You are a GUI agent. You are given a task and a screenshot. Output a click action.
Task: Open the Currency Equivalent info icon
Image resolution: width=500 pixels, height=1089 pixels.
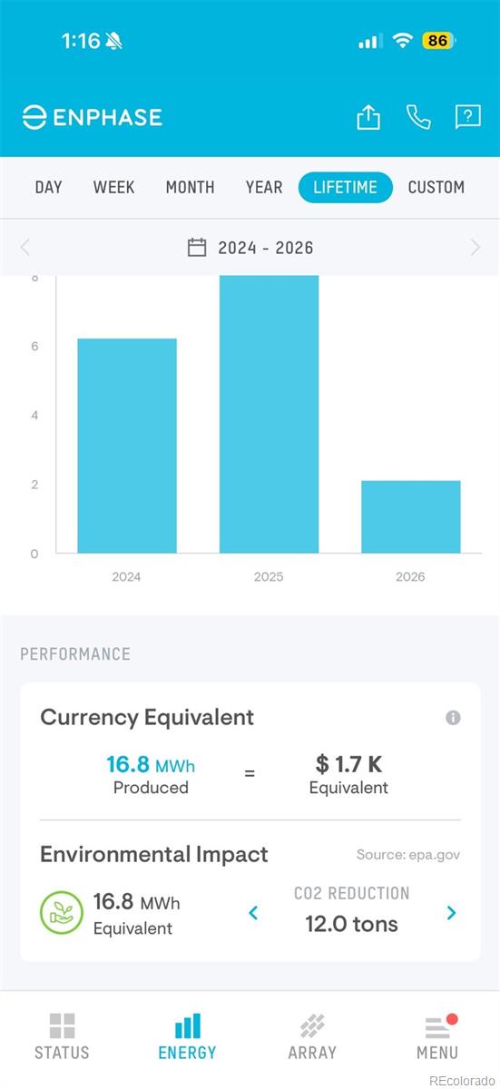[x=453, y=718]
